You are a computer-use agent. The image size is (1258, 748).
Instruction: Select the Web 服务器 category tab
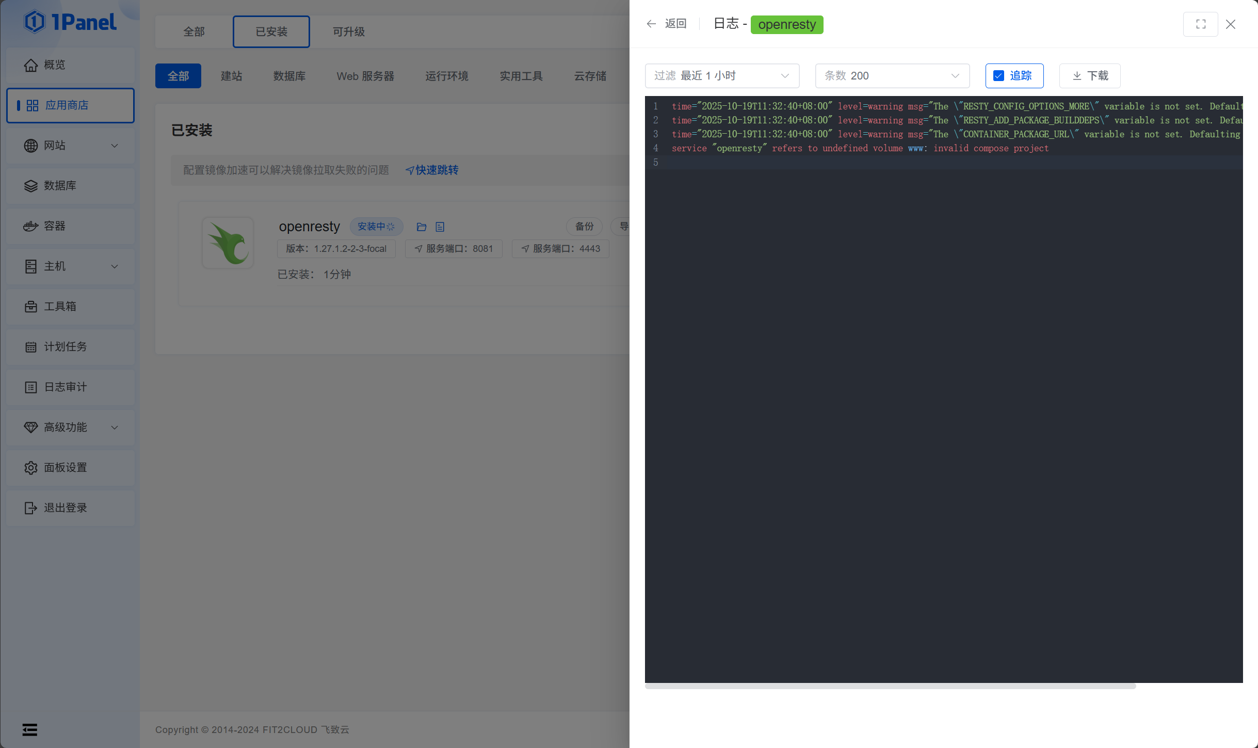[365, 76]
